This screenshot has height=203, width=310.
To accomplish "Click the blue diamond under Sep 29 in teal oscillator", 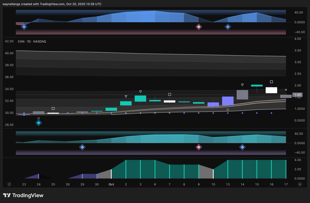I will (x=82, y=147).
